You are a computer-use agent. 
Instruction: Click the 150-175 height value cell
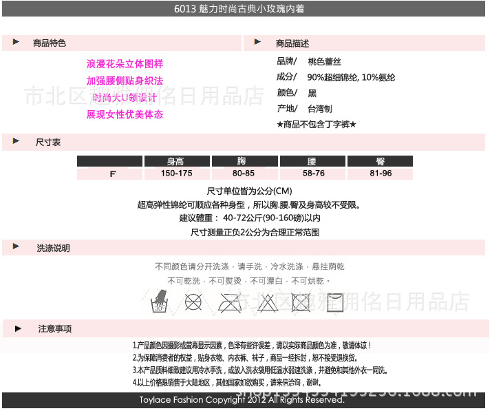pos(176,173)
